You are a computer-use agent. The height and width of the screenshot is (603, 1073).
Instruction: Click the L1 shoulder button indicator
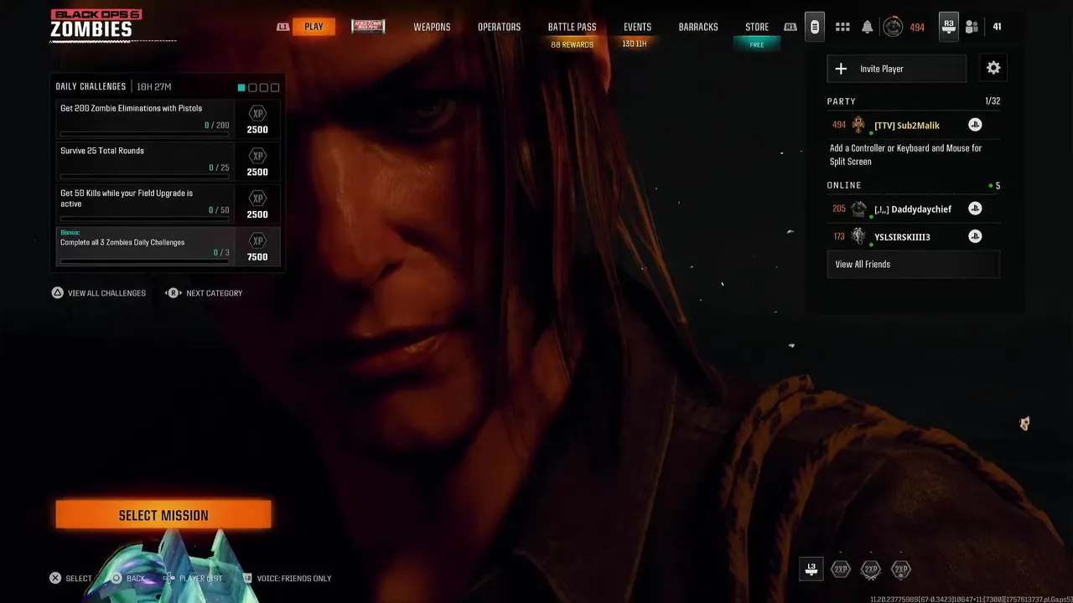283,27
